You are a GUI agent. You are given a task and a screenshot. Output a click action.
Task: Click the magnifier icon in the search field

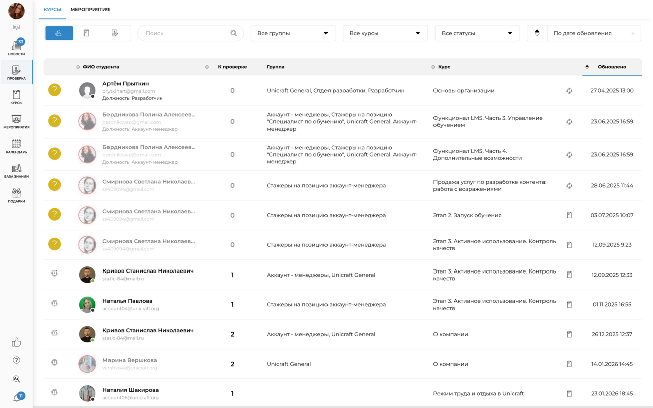pos(234,33)
